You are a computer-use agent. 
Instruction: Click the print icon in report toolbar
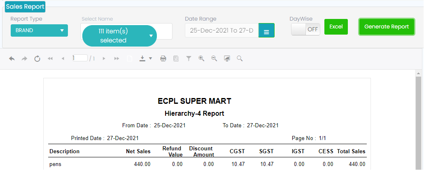click(163, 58)
